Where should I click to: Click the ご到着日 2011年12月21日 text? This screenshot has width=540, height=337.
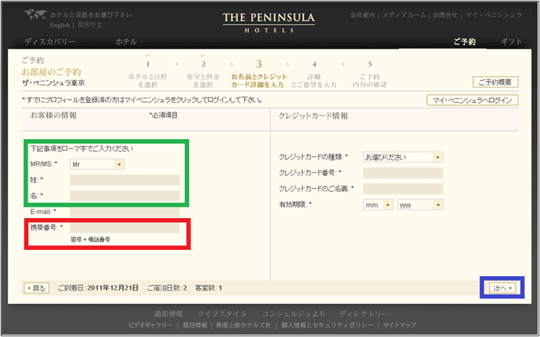click(98, 288)
